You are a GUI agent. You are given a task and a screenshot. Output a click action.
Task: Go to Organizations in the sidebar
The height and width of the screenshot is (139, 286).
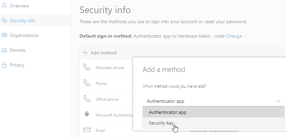[24, 35]
